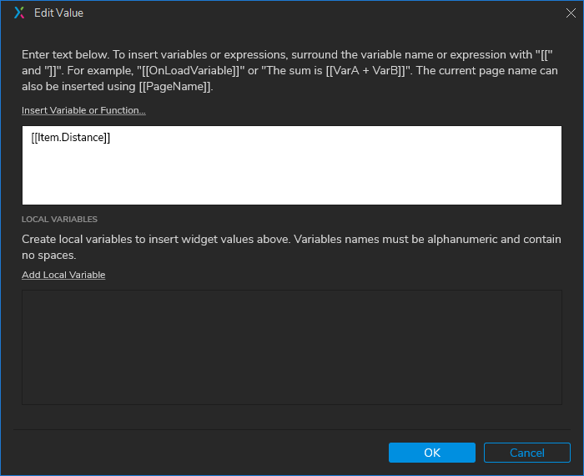Click the LOCAL VARIABLES section heading

coord(60,220)
